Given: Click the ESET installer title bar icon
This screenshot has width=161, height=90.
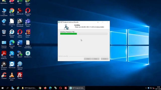Looking at the screenshot, I should coord(59,22).
